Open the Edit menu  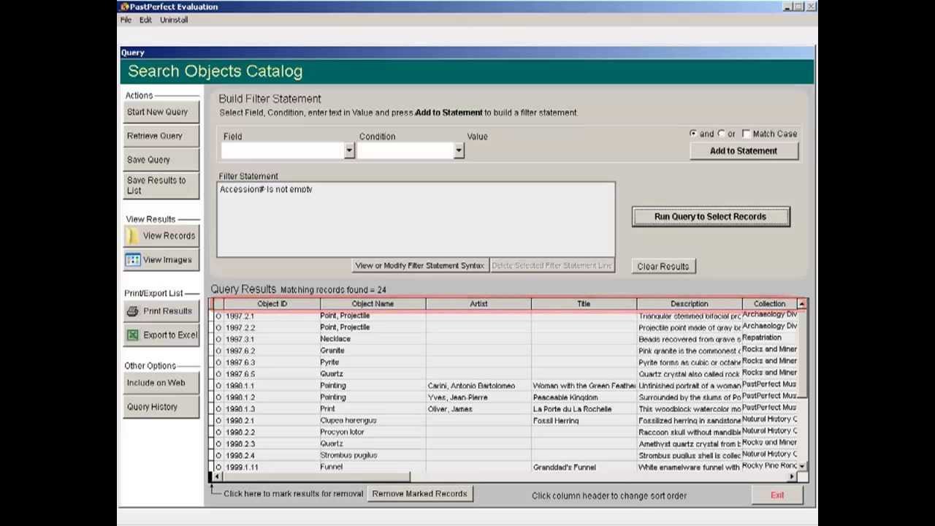tap(145, 20)
